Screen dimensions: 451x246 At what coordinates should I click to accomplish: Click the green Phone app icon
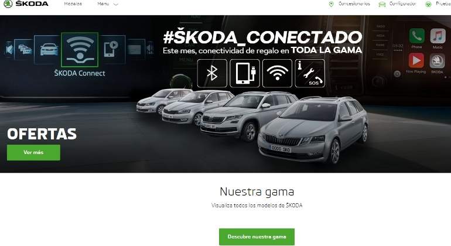click(416, 36)
